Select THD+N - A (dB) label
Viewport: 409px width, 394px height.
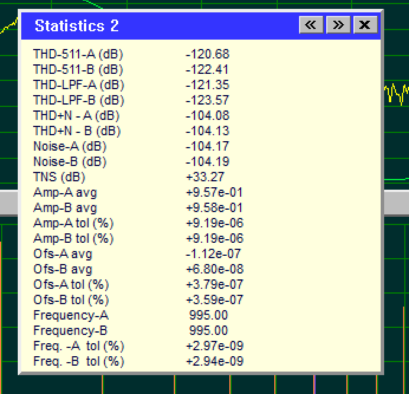tap(76, 116)
